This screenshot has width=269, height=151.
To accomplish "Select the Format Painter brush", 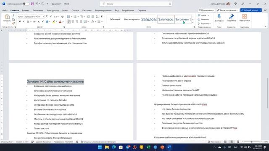I will pyautogui.click(x=13, y=23).
